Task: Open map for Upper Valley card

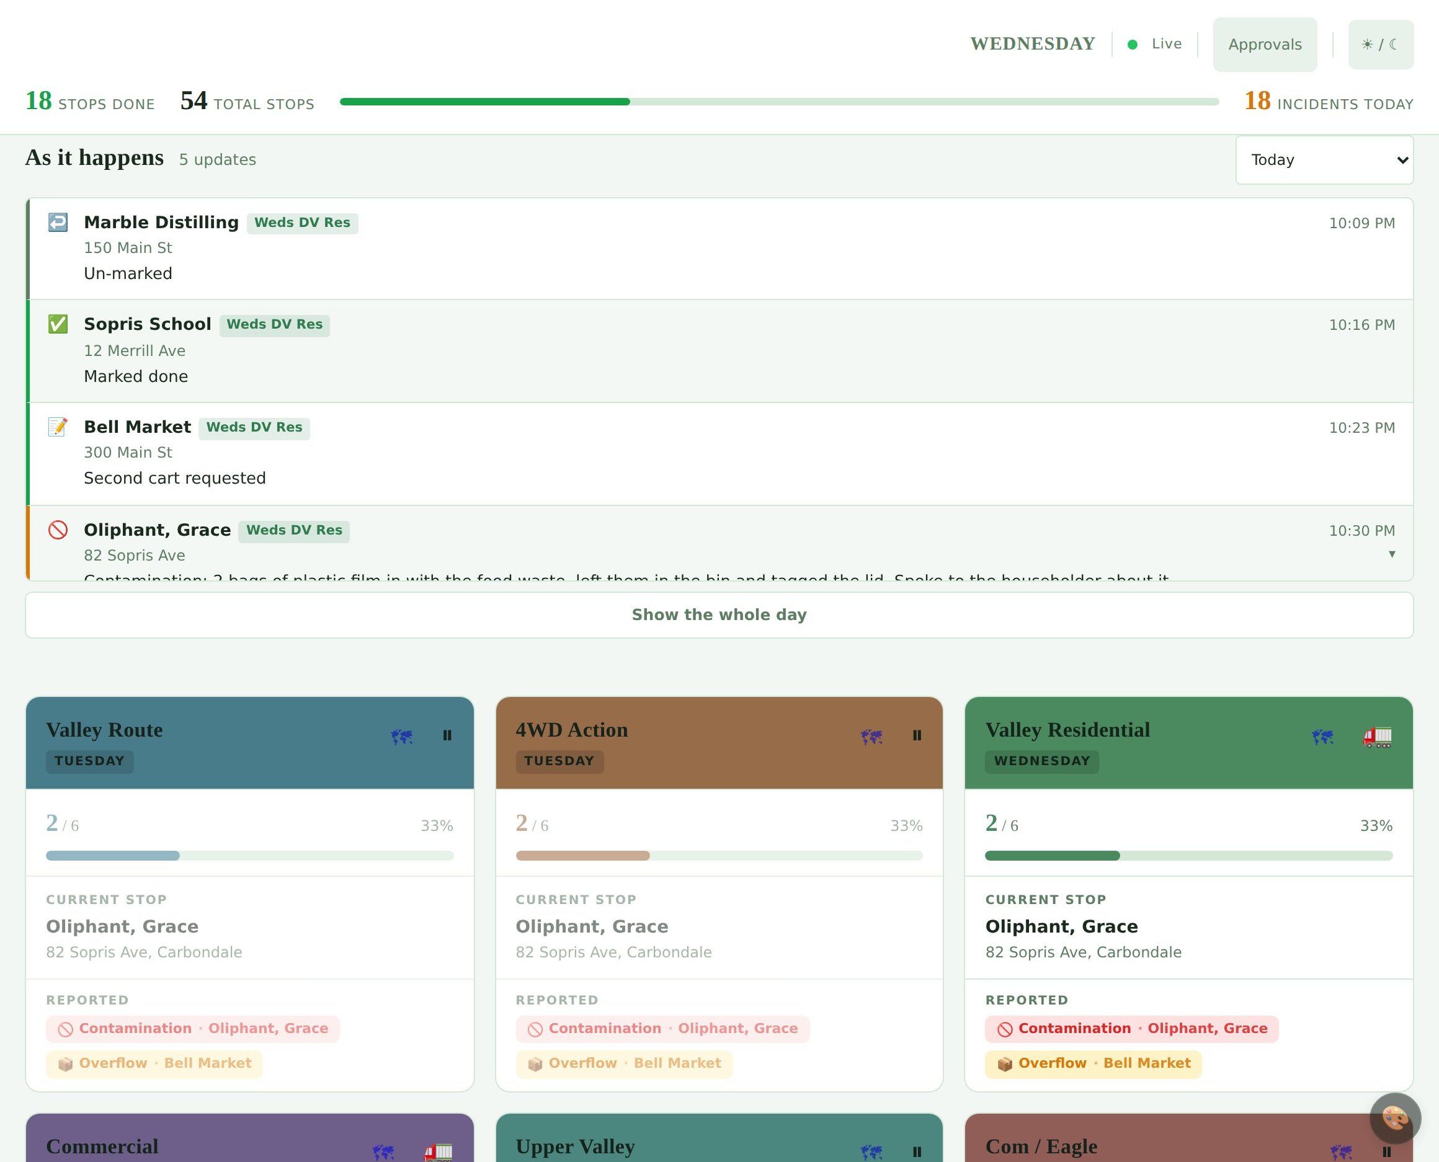Action: [x=871, y=1152]
